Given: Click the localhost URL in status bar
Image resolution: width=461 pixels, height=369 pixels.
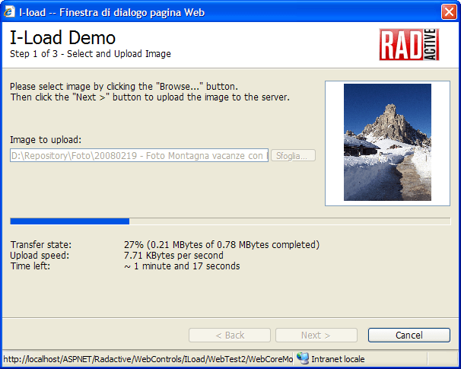Looking at the screenshot, I should pyautogui.click(x=148, y=359).
